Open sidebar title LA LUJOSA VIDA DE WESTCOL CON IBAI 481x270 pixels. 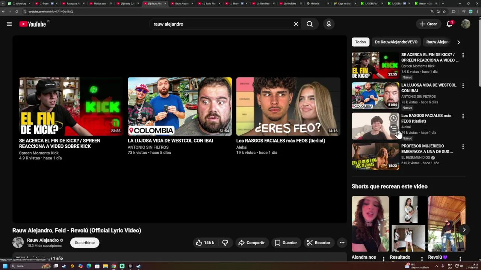[x=429, y=88]
